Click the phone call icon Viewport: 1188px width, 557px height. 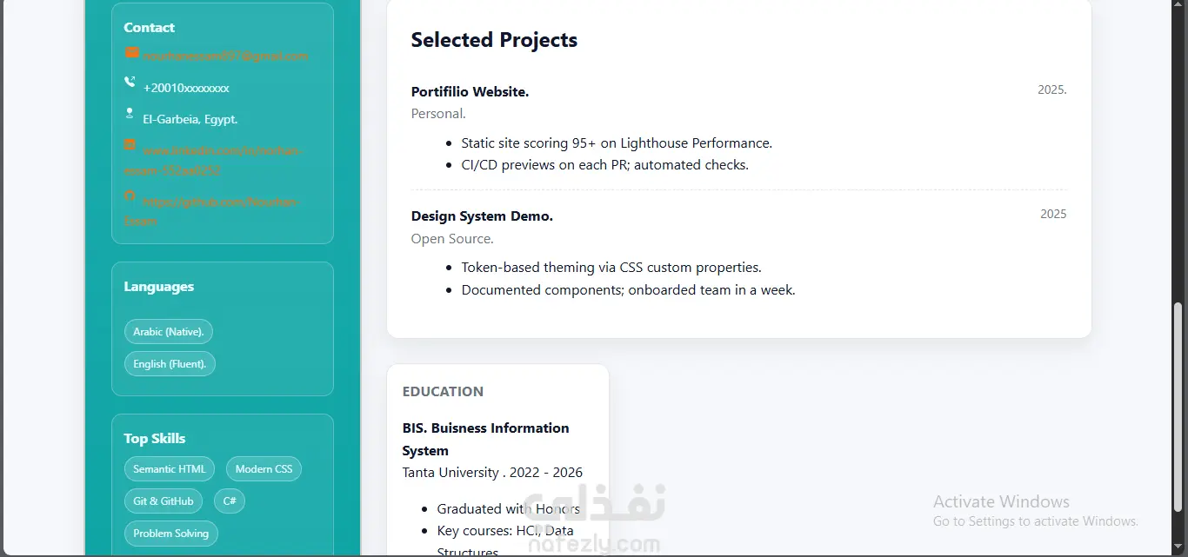(130, 83)
